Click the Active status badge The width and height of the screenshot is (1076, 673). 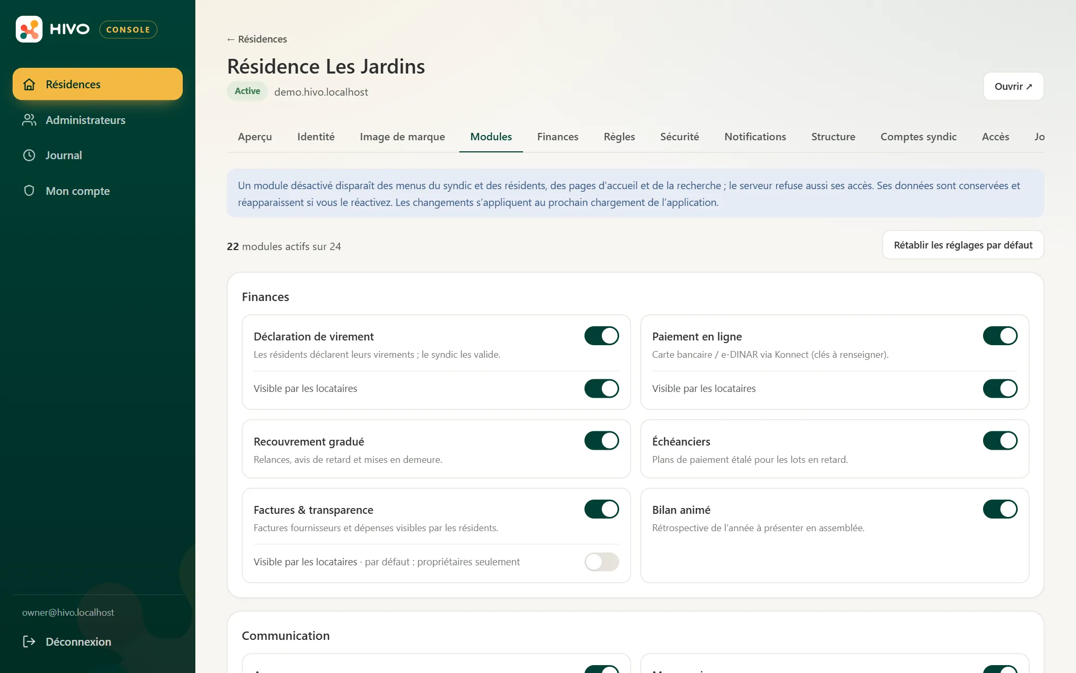pos(247,91)
